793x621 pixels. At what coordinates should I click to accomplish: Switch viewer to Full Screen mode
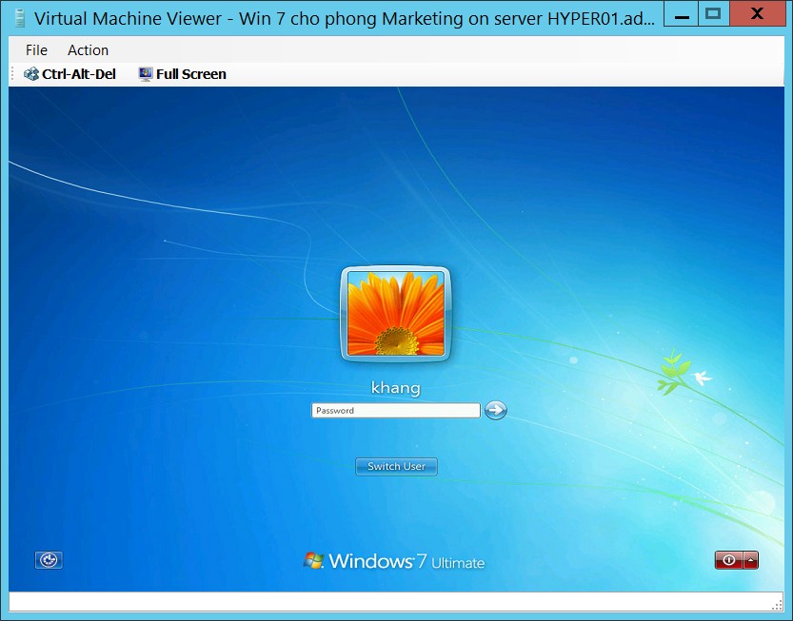coord(183,74)
